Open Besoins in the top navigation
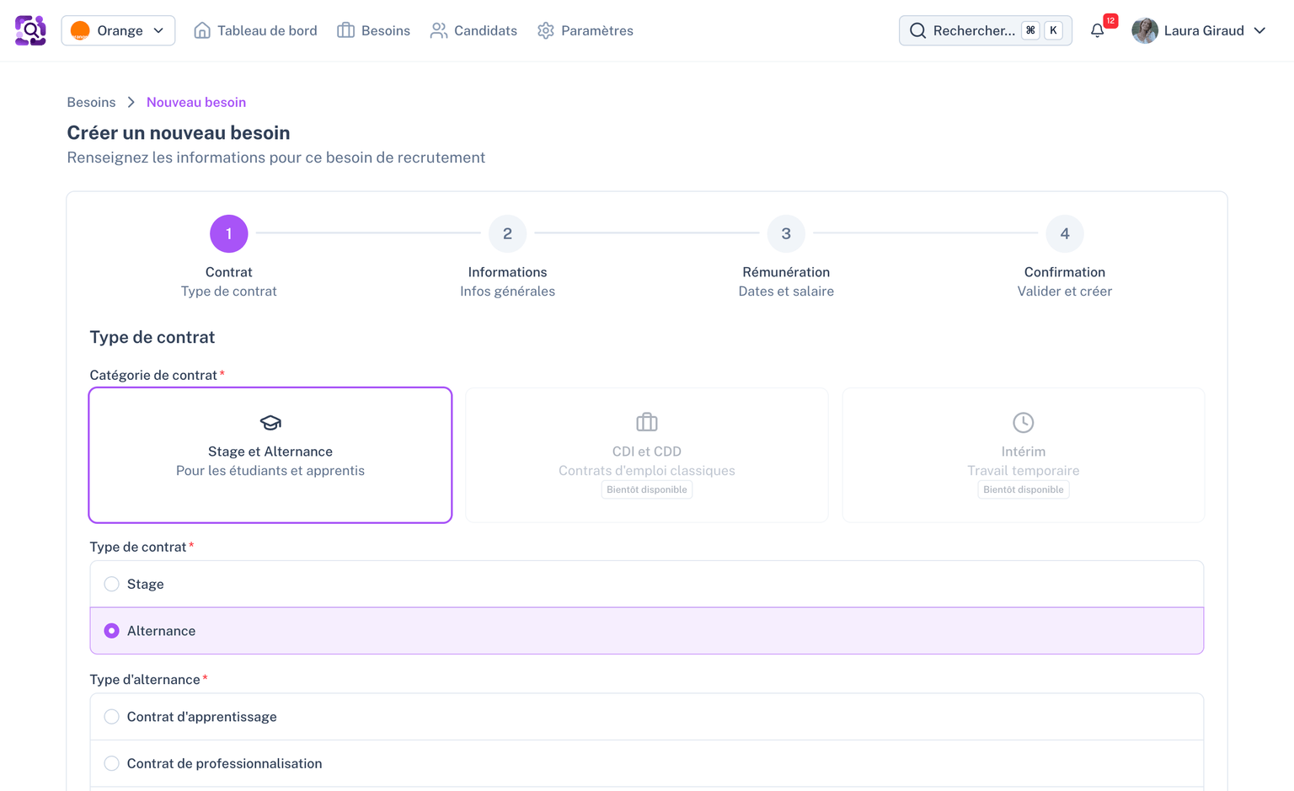The height and width of the screenshot is (791, 1294). point(373,31)
